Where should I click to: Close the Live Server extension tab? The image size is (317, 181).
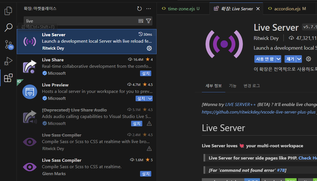coord(258,9)
